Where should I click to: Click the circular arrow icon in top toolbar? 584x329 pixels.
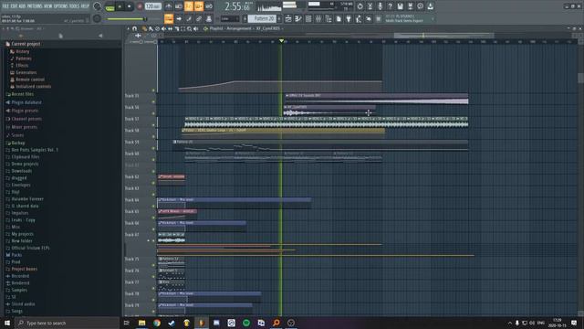[x=360, y=6]
